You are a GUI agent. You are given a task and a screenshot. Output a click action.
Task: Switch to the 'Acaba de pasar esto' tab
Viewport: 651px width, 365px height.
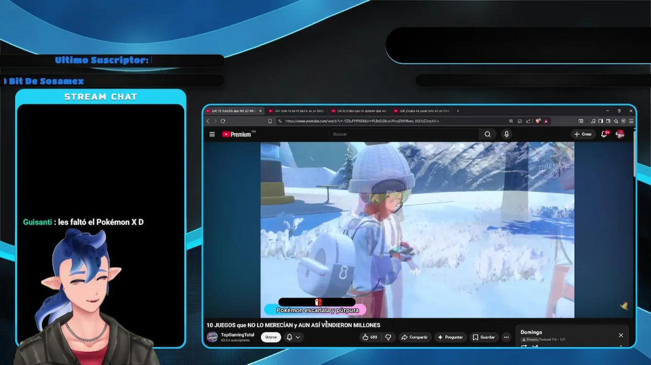point(421,111)
